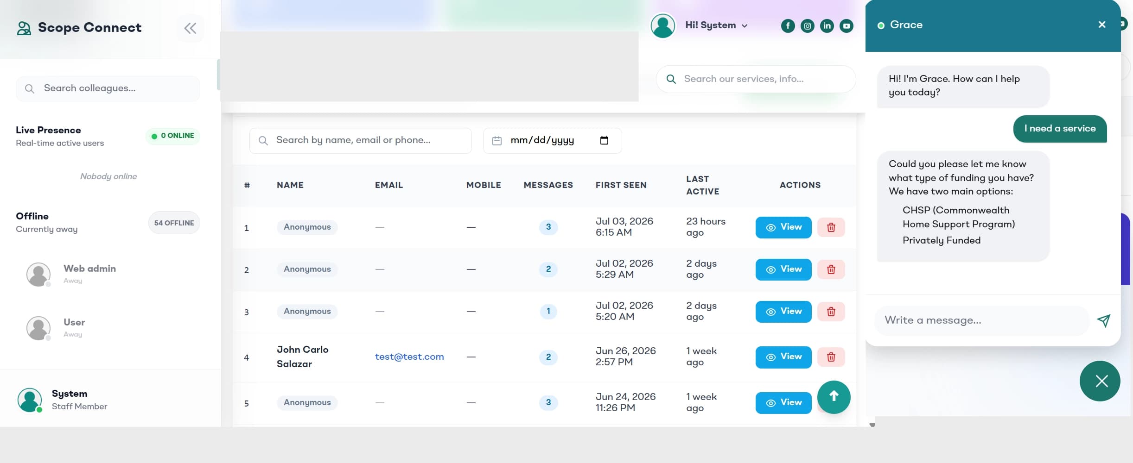Expand the Hi! System user menu
The height and width of the screenshot is (463, 1133).
tap(716, 25)
